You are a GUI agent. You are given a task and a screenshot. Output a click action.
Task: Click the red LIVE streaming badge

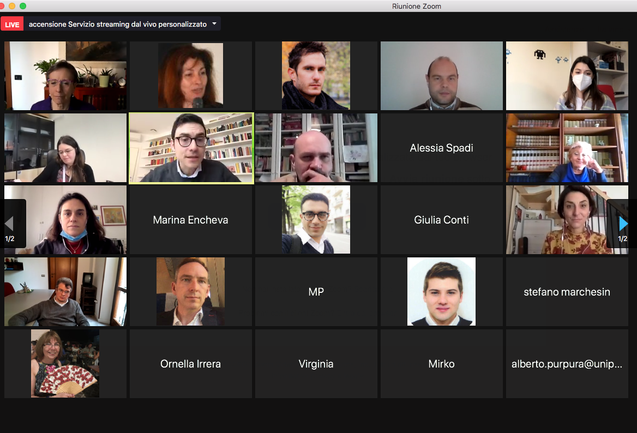pyautogui.click(x=12, y=25)
